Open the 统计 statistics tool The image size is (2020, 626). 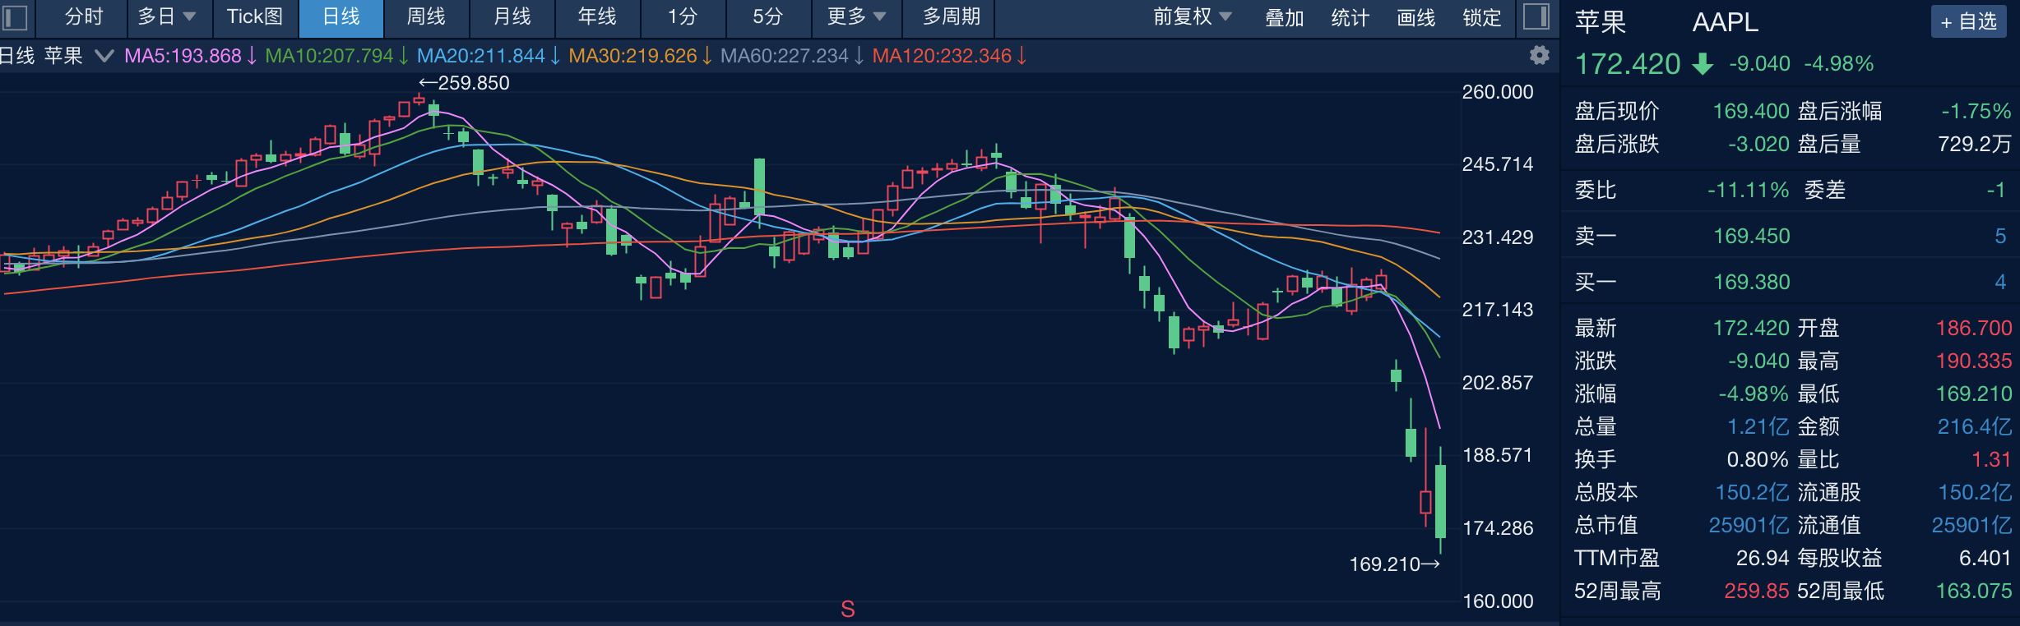pyautogui.click(x=1350, y=17)
